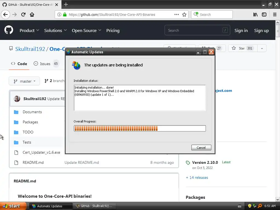The width and height of the screenshot is (280, 210).
Task: Open the master branch selector
Action: click(24, 81)
